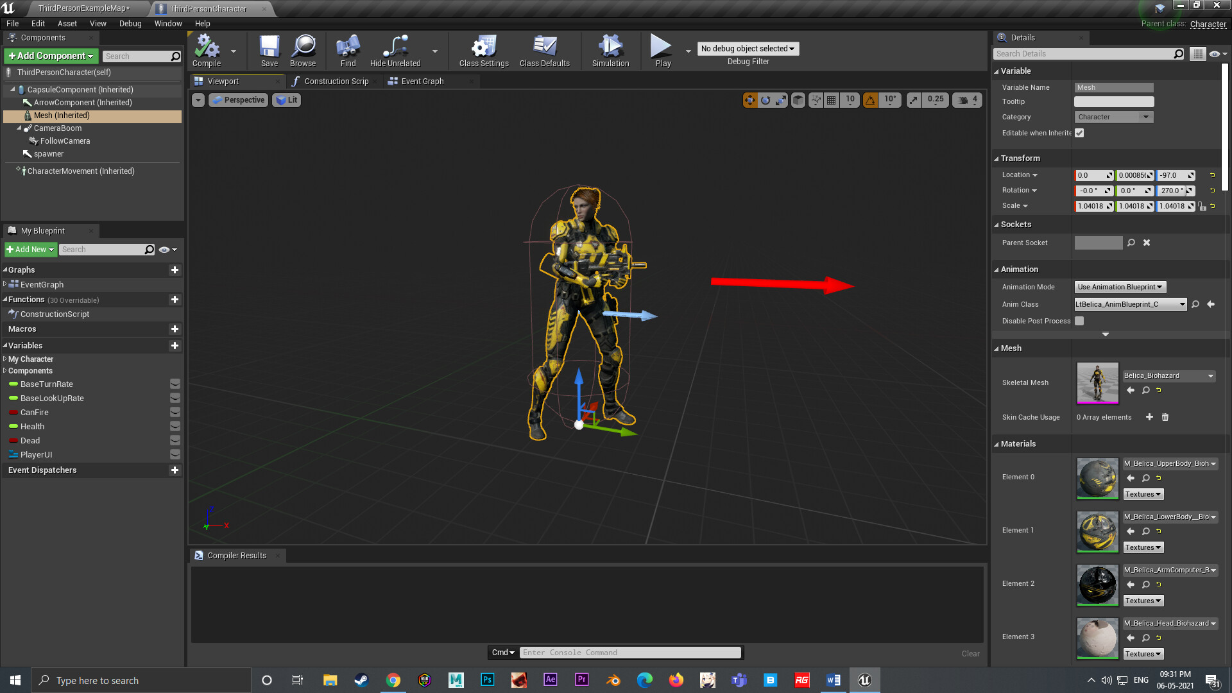Viewport: 1232px width, 693px height.
Task: Open Steam from the Windows taskbar
Action: (361, 680)
